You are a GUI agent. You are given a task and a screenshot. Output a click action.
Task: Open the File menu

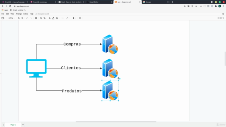click(3, 14)
